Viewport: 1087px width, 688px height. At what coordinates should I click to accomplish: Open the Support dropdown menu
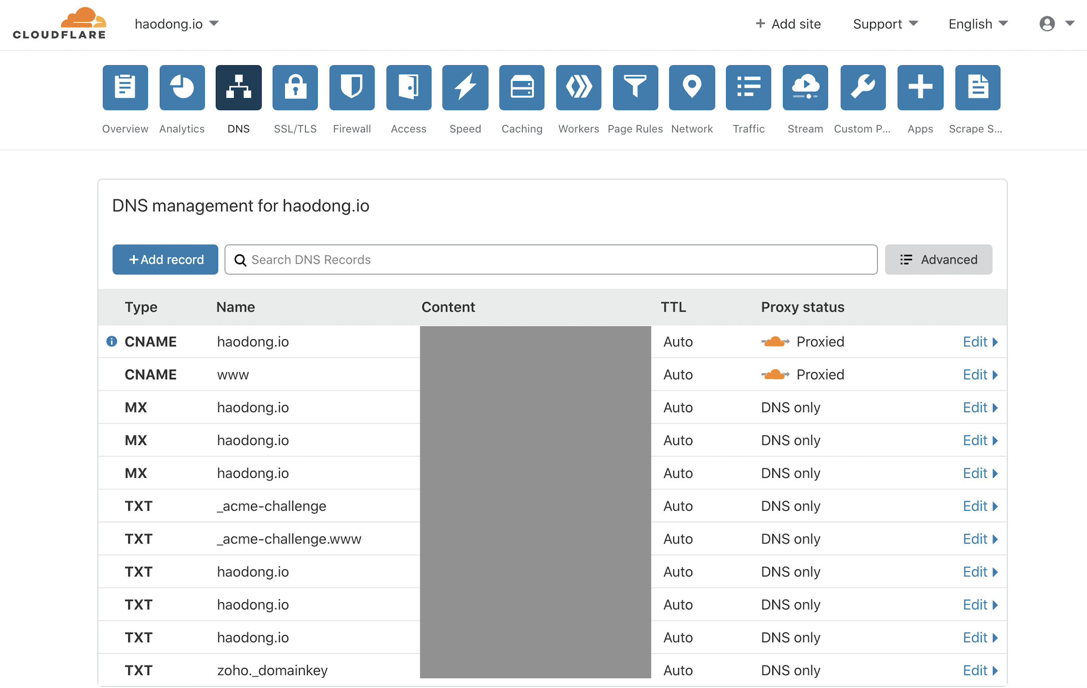(x=885, y=24)
